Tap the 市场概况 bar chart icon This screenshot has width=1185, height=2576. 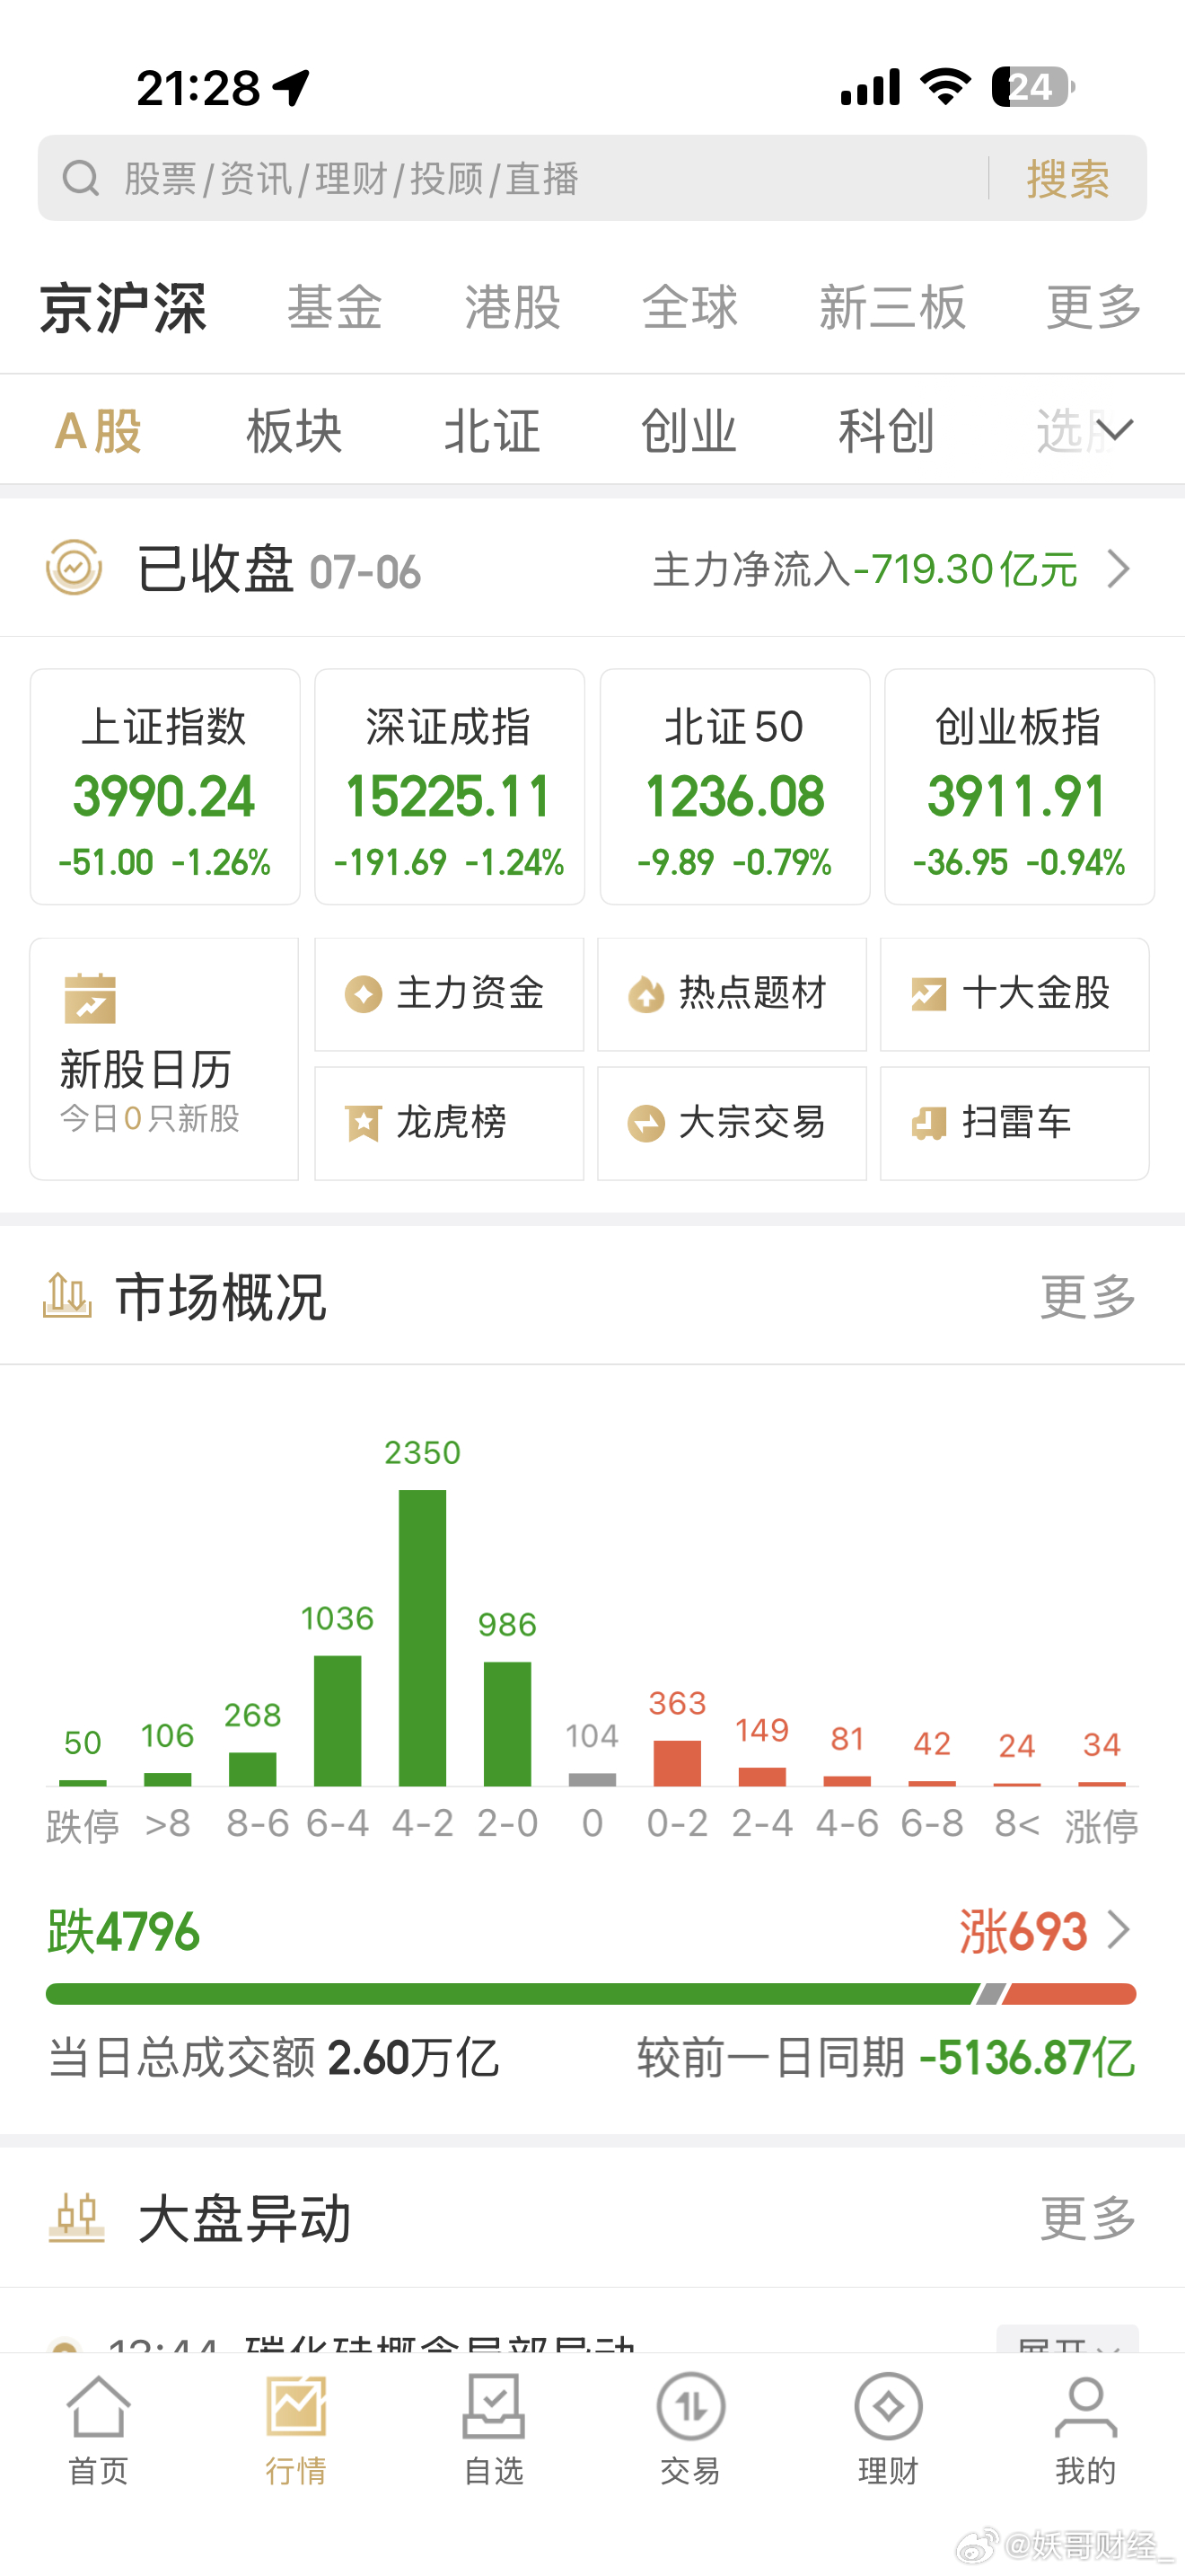67,1296
